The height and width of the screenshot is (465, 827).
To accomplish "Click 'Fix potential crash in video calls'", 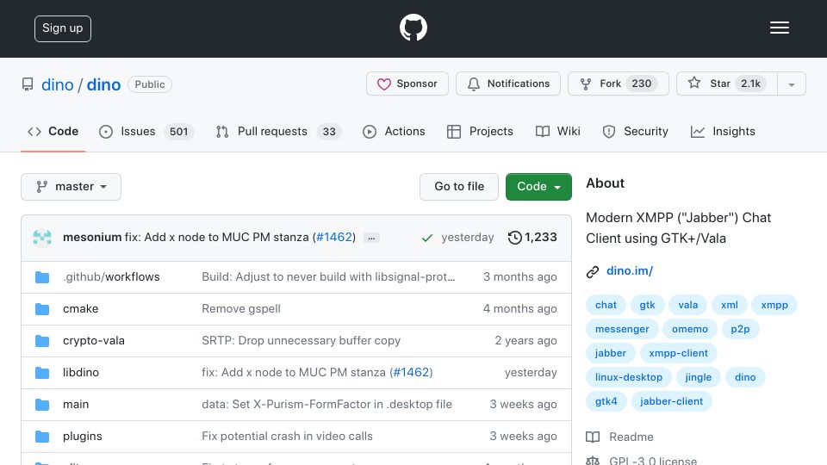I will pyautogui.click(x=287, y=436).
